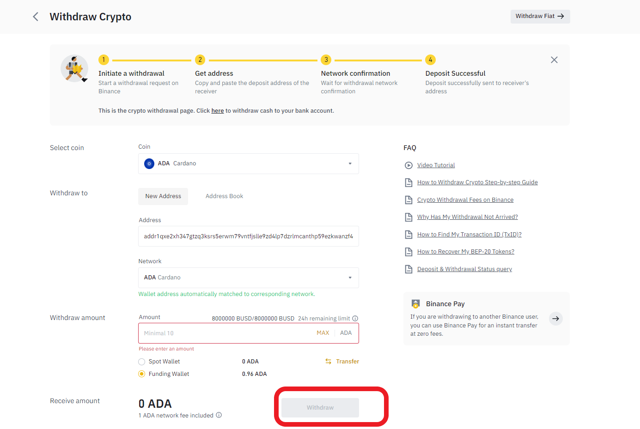Click document icon beside Recover BEP-20 Tokens

coord(408,252)
